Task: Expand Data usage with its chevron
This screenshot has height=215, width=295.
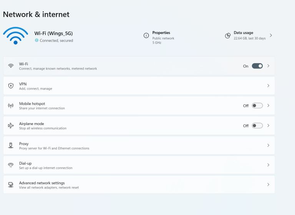Action: pos(271,35)
